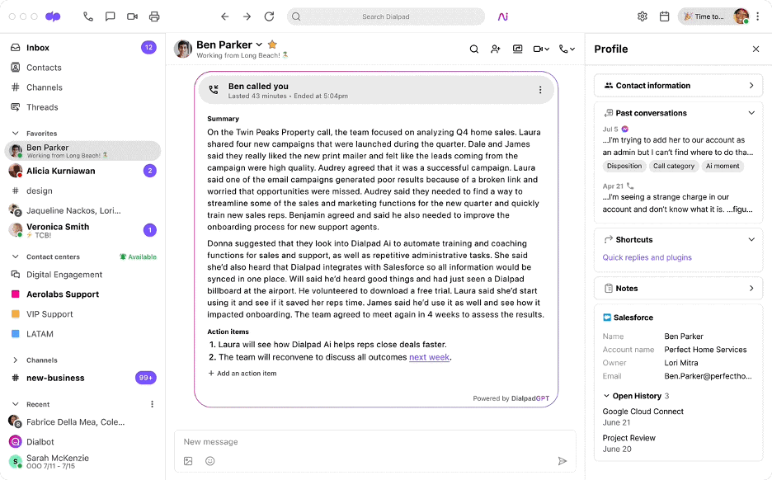Toggle the Available status in Contact centers
The height and width of the screenshot is (480, 772).
coord(138,256)
